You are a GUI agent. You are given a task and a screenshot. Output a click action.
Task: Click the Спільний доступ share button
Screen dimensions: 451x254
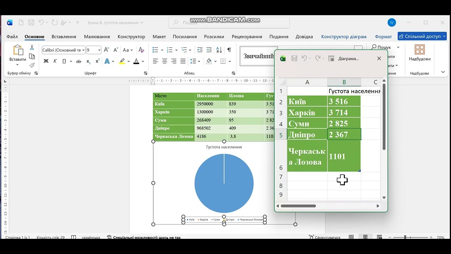[422, 36]
